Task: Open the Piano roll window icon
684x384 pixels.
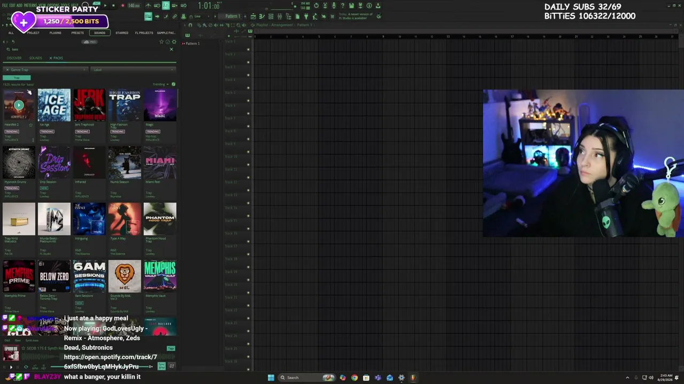Action: 262,17
